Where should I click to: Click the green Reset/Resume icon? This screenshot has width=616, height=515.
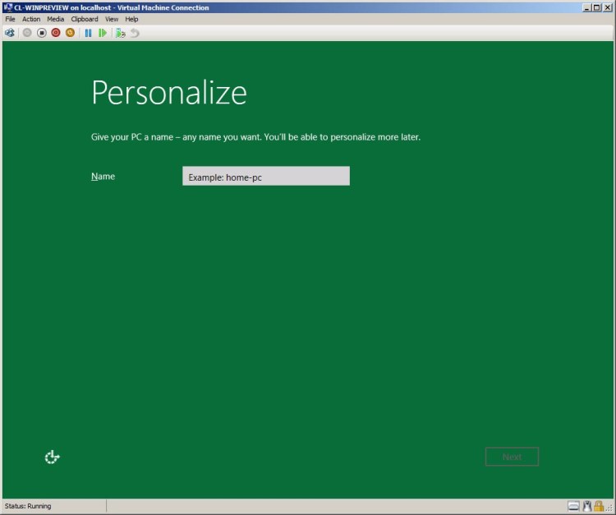[103, 33]
